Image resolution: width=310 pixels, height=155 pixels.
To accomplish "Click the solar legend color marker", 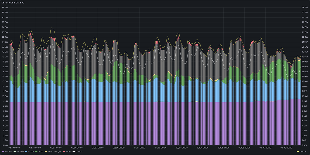I will 46,152.
